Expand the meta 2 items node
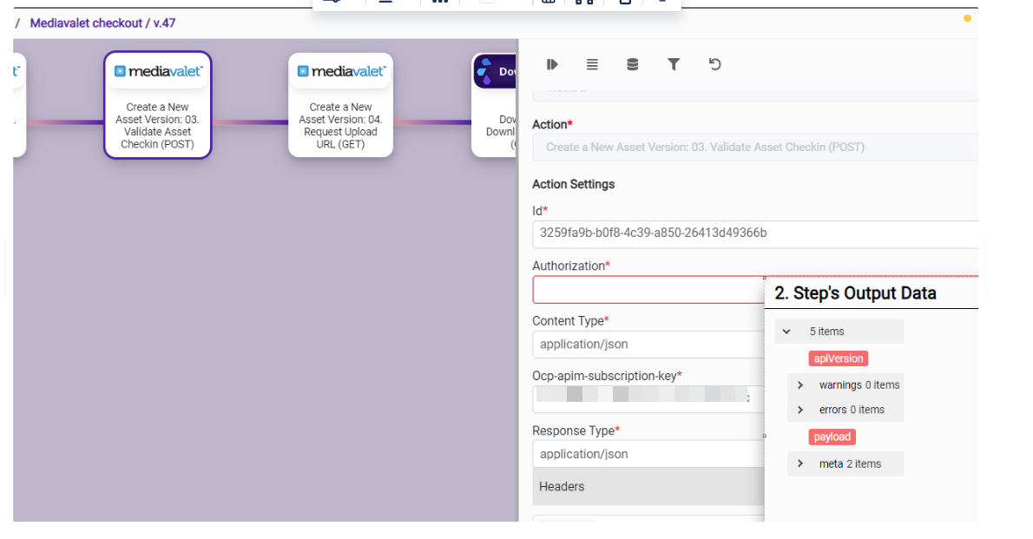The width and height of the screenshot is (1033, 539). click(800, 464)
